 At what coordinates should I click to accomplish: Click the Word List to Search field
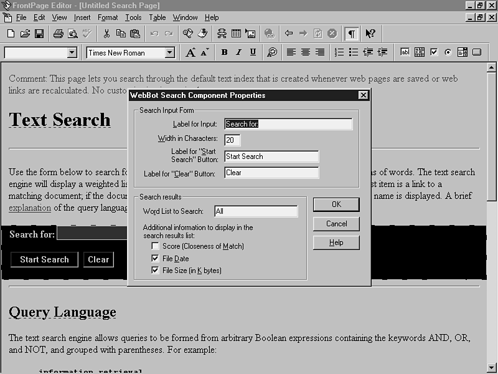click(256, 211)
